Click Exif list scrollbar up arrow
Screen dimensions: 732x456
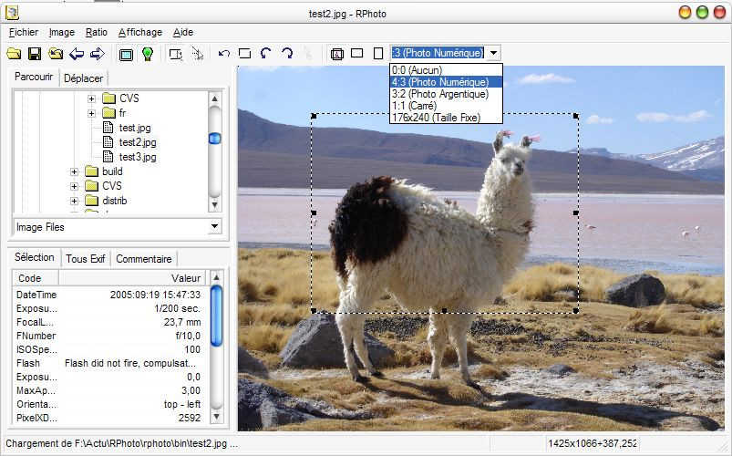point(216,277)
